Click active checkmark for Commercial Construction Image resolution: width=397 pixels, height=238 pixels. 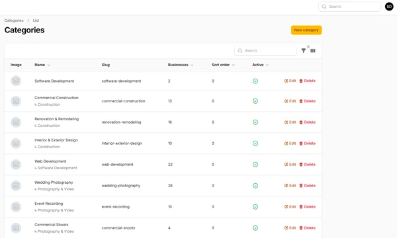(255, 101)
